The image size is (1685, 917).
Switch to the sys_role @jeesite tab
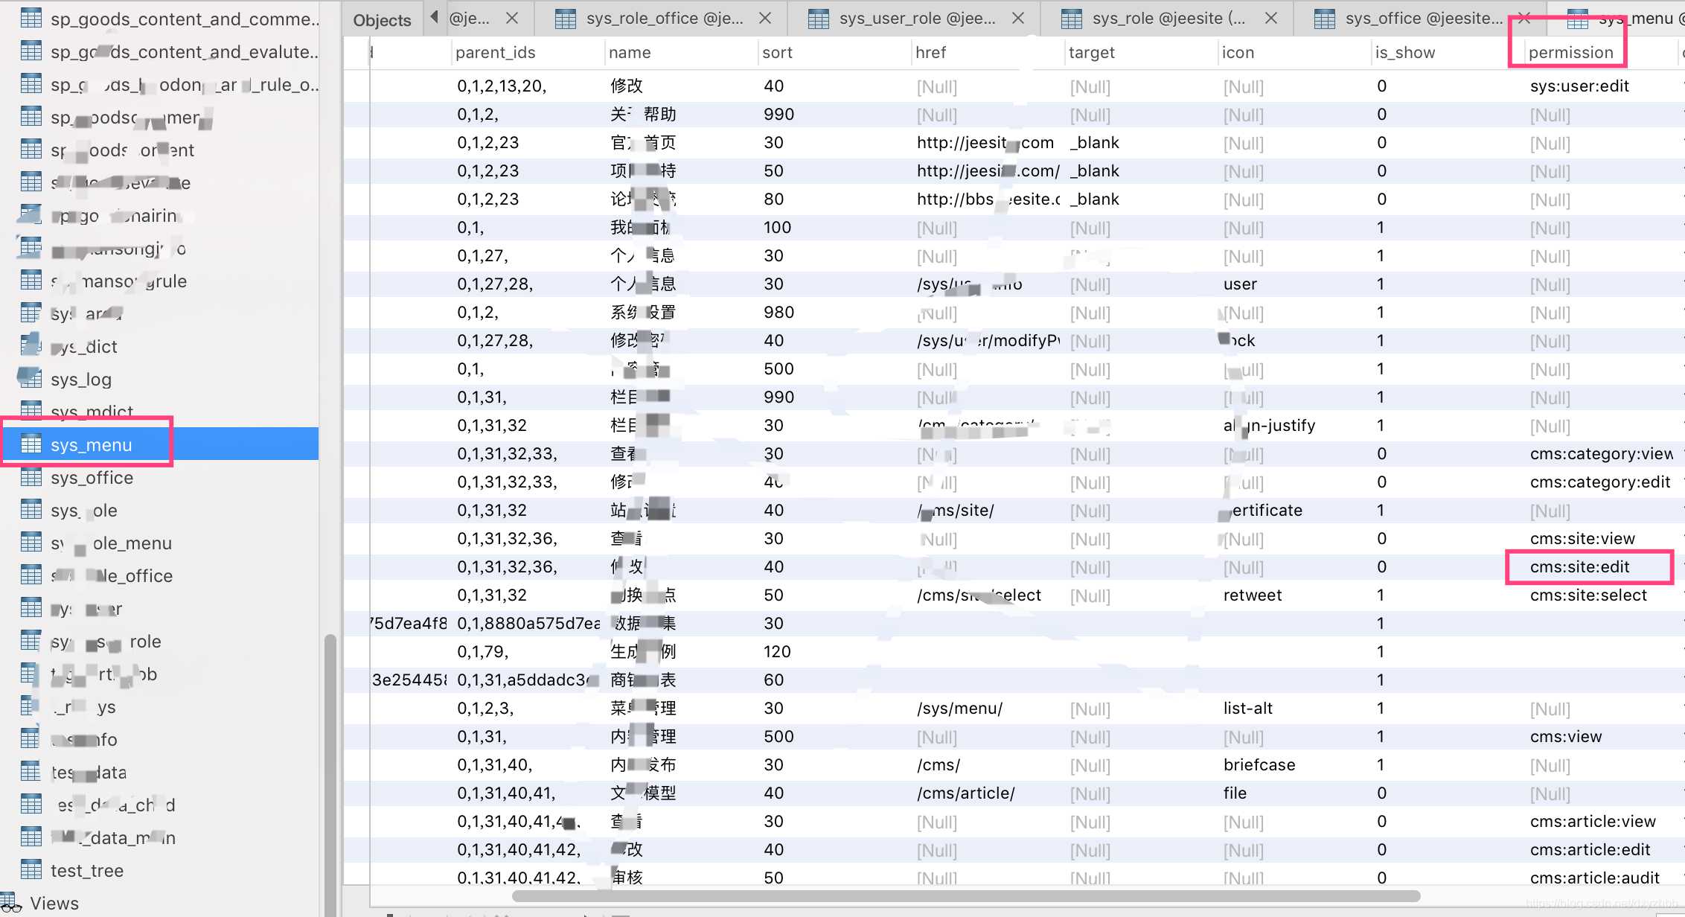(1168, 19)
